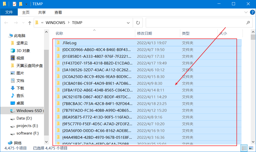Open Data (D:) drive
Viewport: 256px width, 152px height.
tap(24, 118)
